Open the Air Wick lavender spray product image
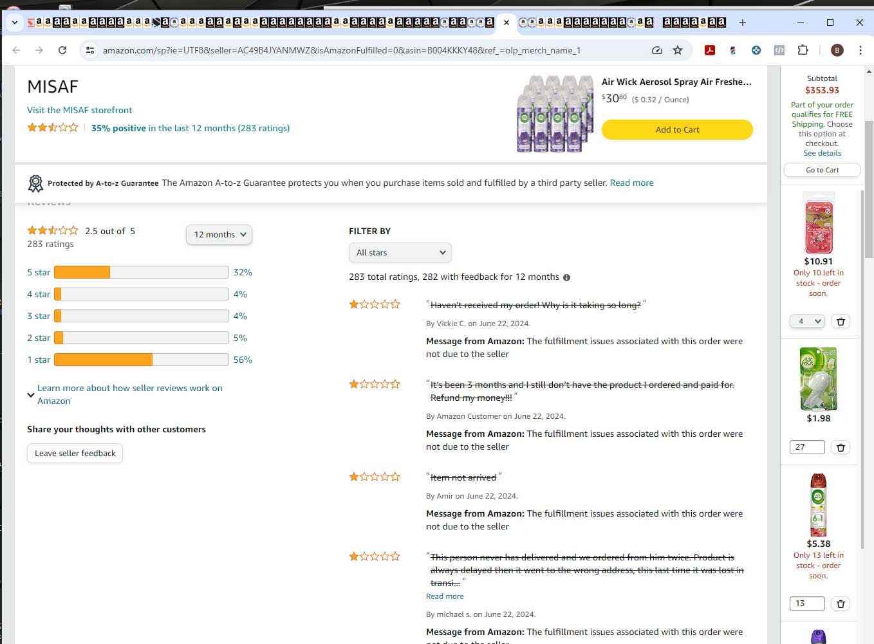874x644 pixels. click(x=555, y=114)
